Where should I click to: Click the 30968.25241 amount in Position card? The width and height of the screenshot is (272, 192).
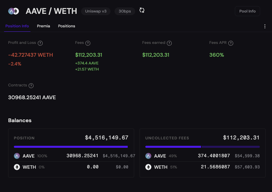click(x=82, y=156)
